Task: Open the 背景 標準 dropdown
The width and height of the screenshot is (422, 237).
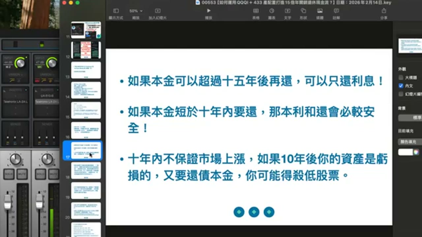Action: 410,118
